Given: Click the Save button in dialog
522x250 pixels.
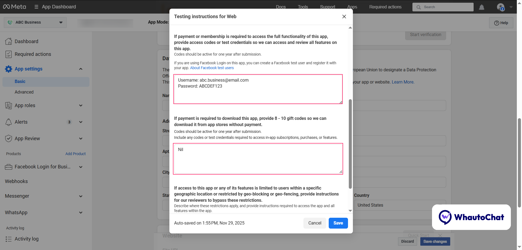Looking at the screenshot, I should (338, 223).
